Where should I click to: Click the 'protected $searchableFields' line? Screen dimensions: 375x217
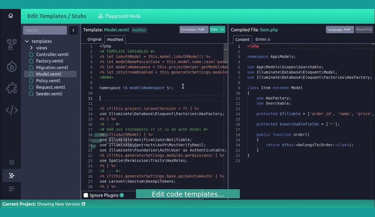(298, 124)
